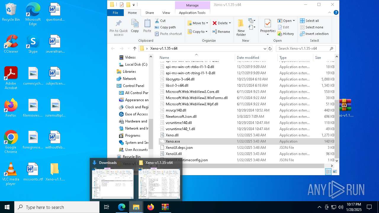Image resolution: width=379 pixels, height=213 pixels.
Task: Click Invert selection in ribbon
Action: pyautogui.click(x=314, y=34)
